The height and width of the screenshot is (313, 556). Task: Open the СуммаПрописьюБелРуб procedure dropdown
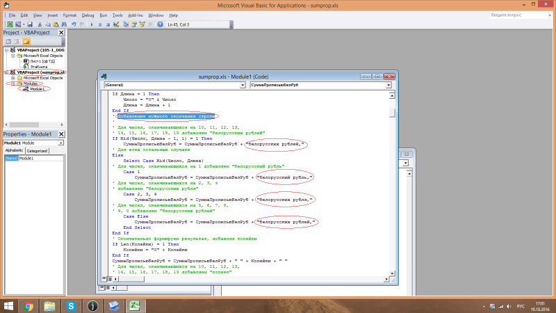click(x=389, y=85)
